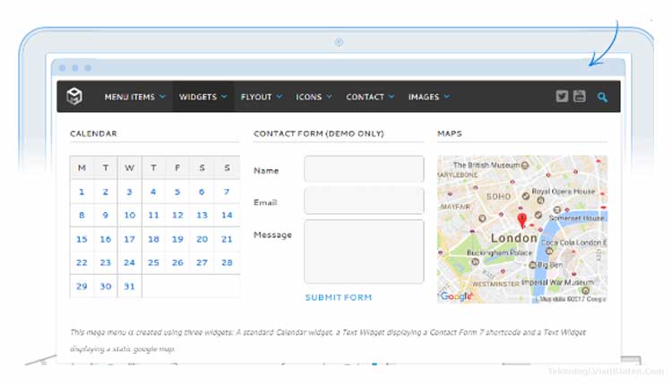The height and width of the screenshot is (385, 672).
Task: Select calendar day 20
Action: pos(202,239)
